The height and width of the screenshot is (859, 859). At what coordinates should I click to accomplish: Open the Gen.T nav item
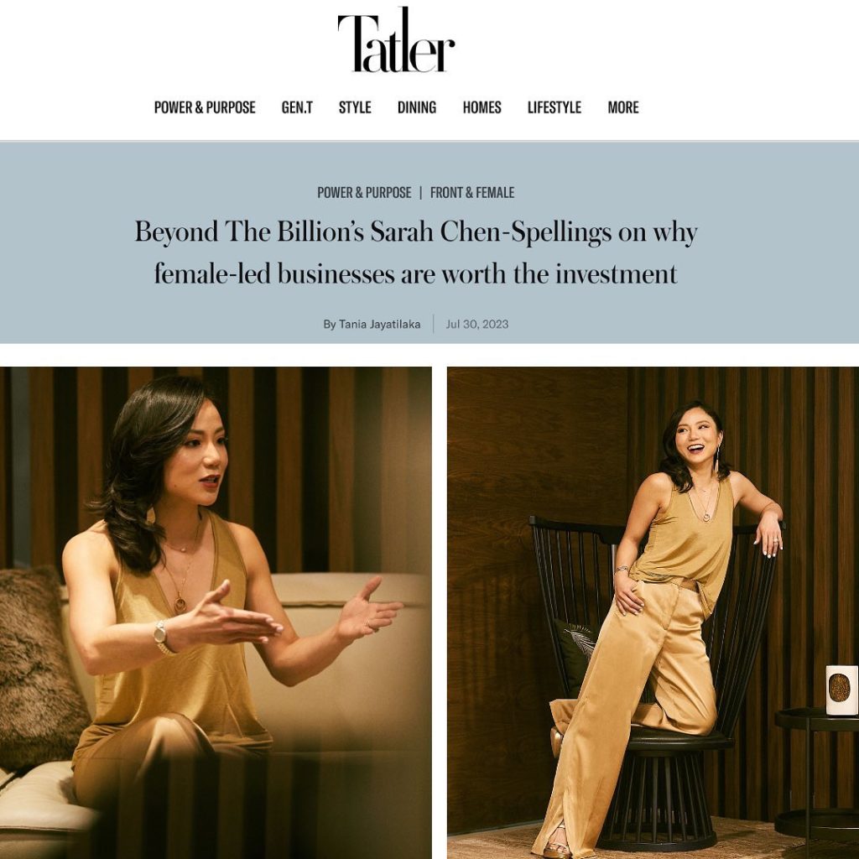click(297, 107)
